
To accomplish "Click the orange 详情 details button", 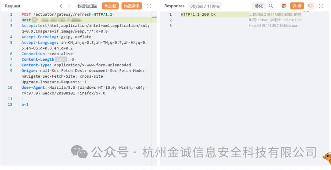I will pos(297,6).
